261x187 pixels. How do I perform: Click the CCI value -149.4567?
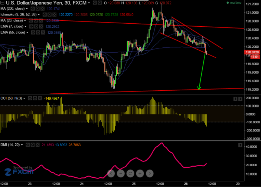pos(52,98)
